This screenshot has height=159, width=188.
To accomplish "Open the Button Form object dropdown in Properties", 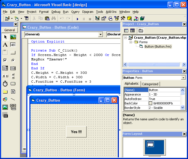I will click(183, 78).
